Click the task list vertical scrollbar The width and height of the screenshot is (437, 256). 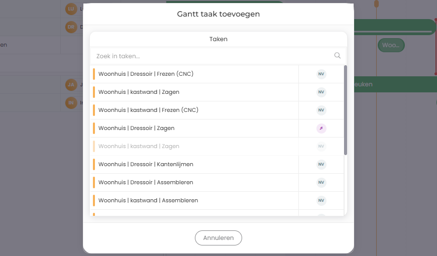[345, 110]
